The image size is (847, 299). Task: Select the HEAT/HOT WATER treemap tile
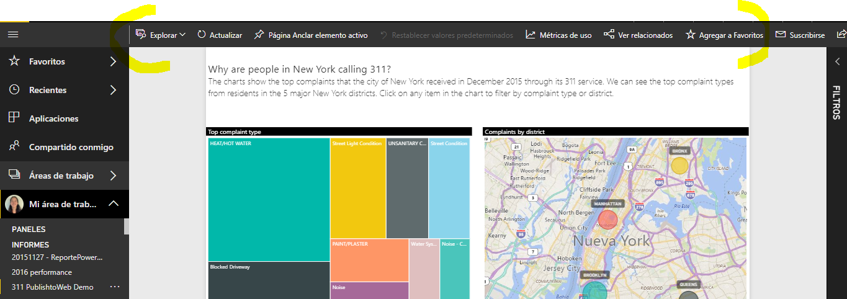[x=269, y=199]
